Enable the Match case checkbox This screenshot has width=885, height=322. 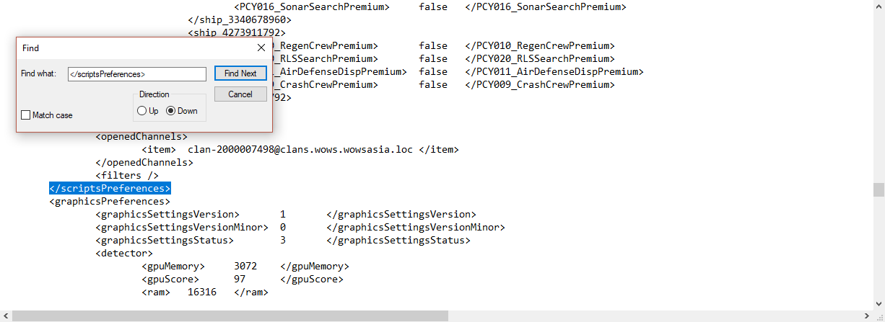26,115
